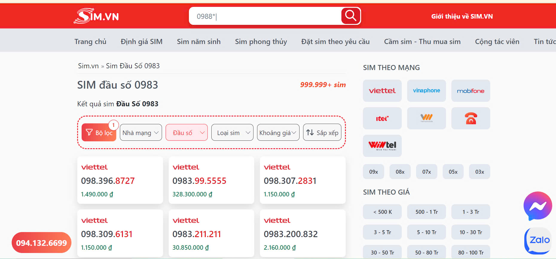Click the Viettel logo on 0983.200.832 card

tap(277, 220)
